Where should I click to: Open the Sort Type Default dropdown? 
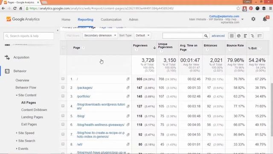(142, 36)
